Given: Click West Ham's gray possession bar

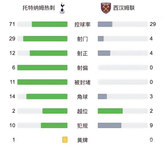Looking at the screenshot, I should point(105,24).
